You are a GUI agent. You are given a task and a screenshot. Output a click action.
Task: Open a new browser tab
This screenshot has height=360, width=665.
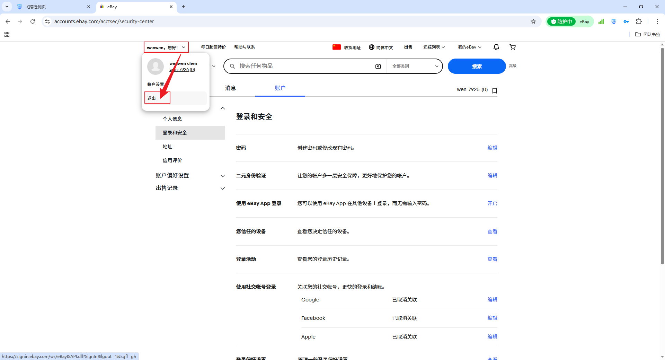184,7
